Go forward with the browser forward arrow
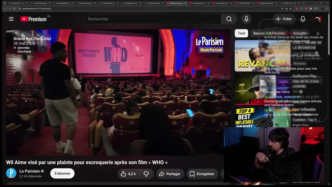 (9, 9)
